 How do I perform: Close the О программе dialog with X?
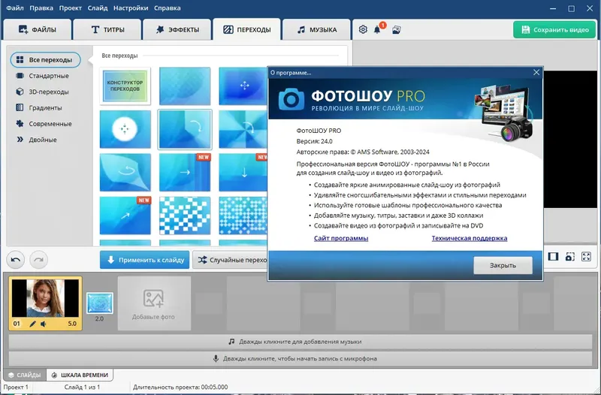point(536,72)
